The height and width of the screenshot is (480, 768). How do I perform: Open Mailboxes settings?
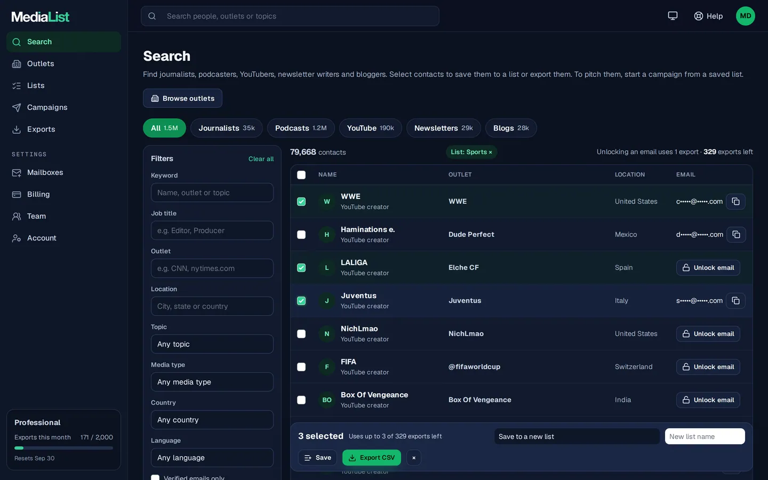click(x=63, y=172)
